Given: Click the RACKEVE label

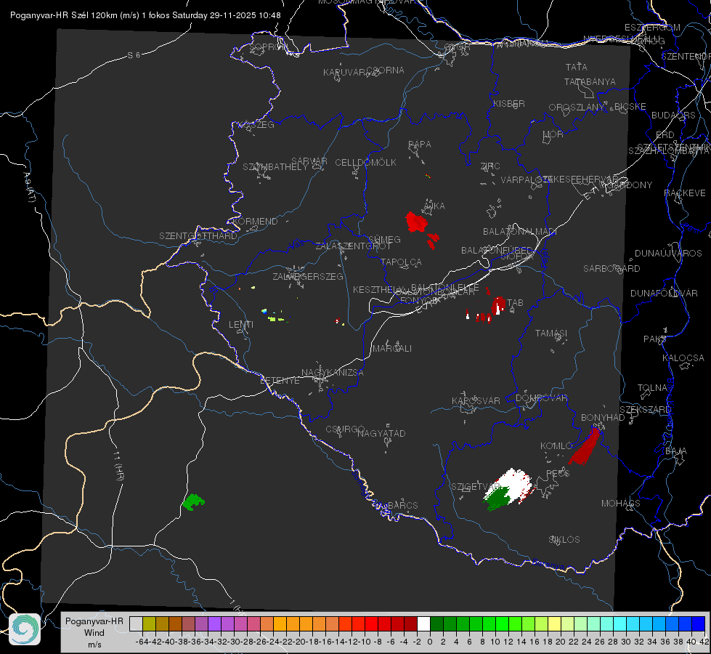Looking at the screenshot, I should point(685,193).
